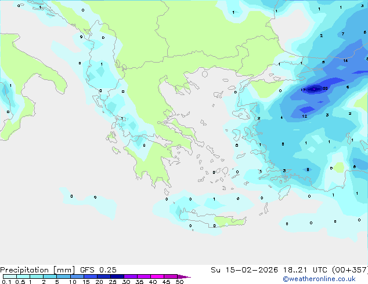Select the "14" precipitation value on map
368x284 pixels.
345,61
